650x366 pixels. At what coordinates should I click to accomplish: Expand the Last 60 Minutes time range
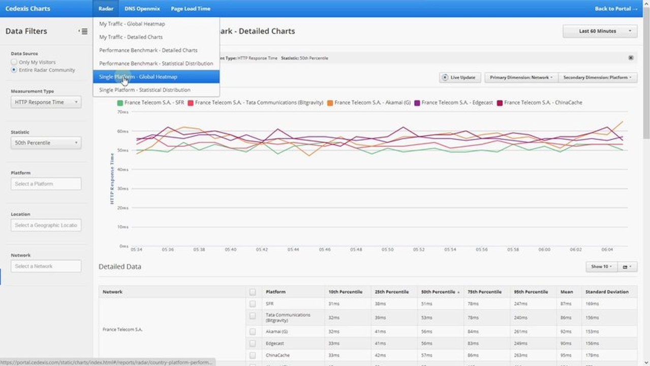pos(600,31)
